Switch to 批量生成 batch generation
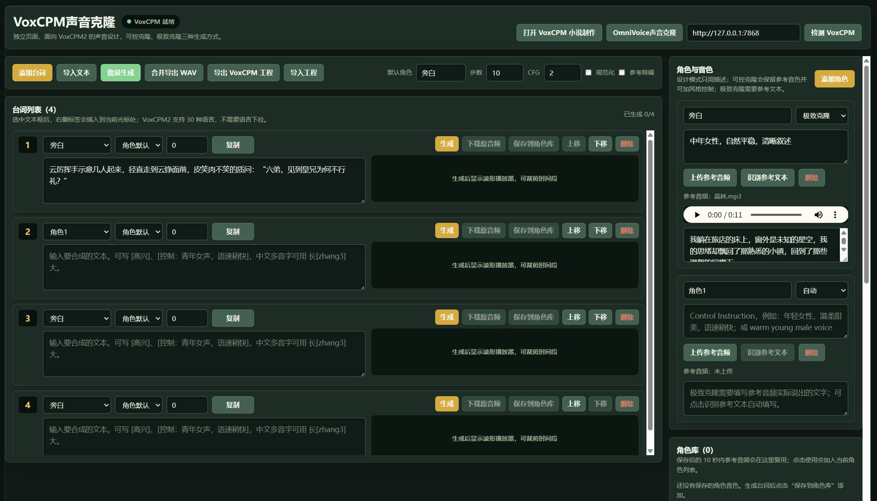 coord(120,72)
